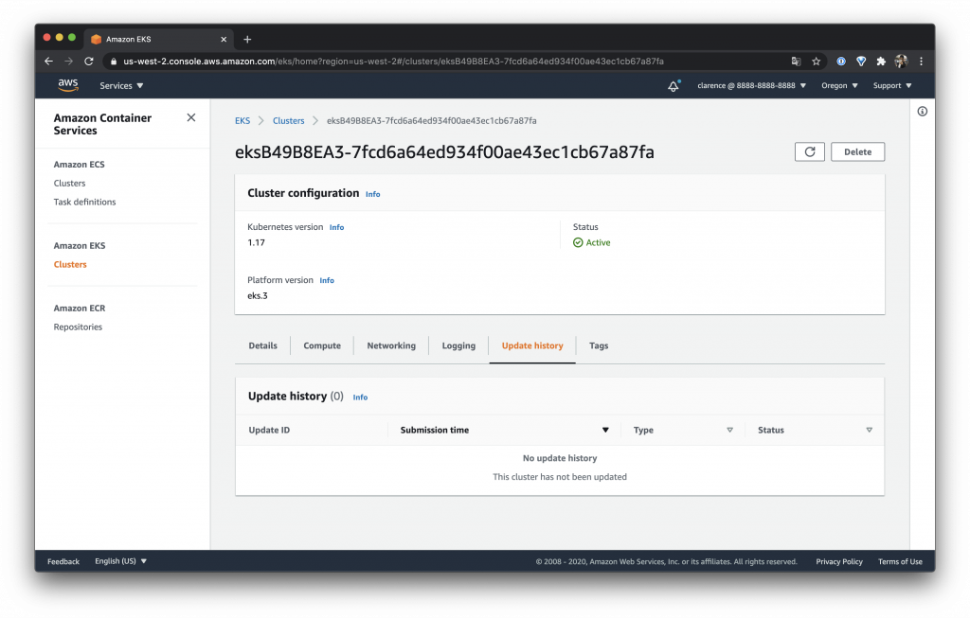970x618 pixels.
Task: Open Chrome three-dot menu
Action: tap(921, 62)
